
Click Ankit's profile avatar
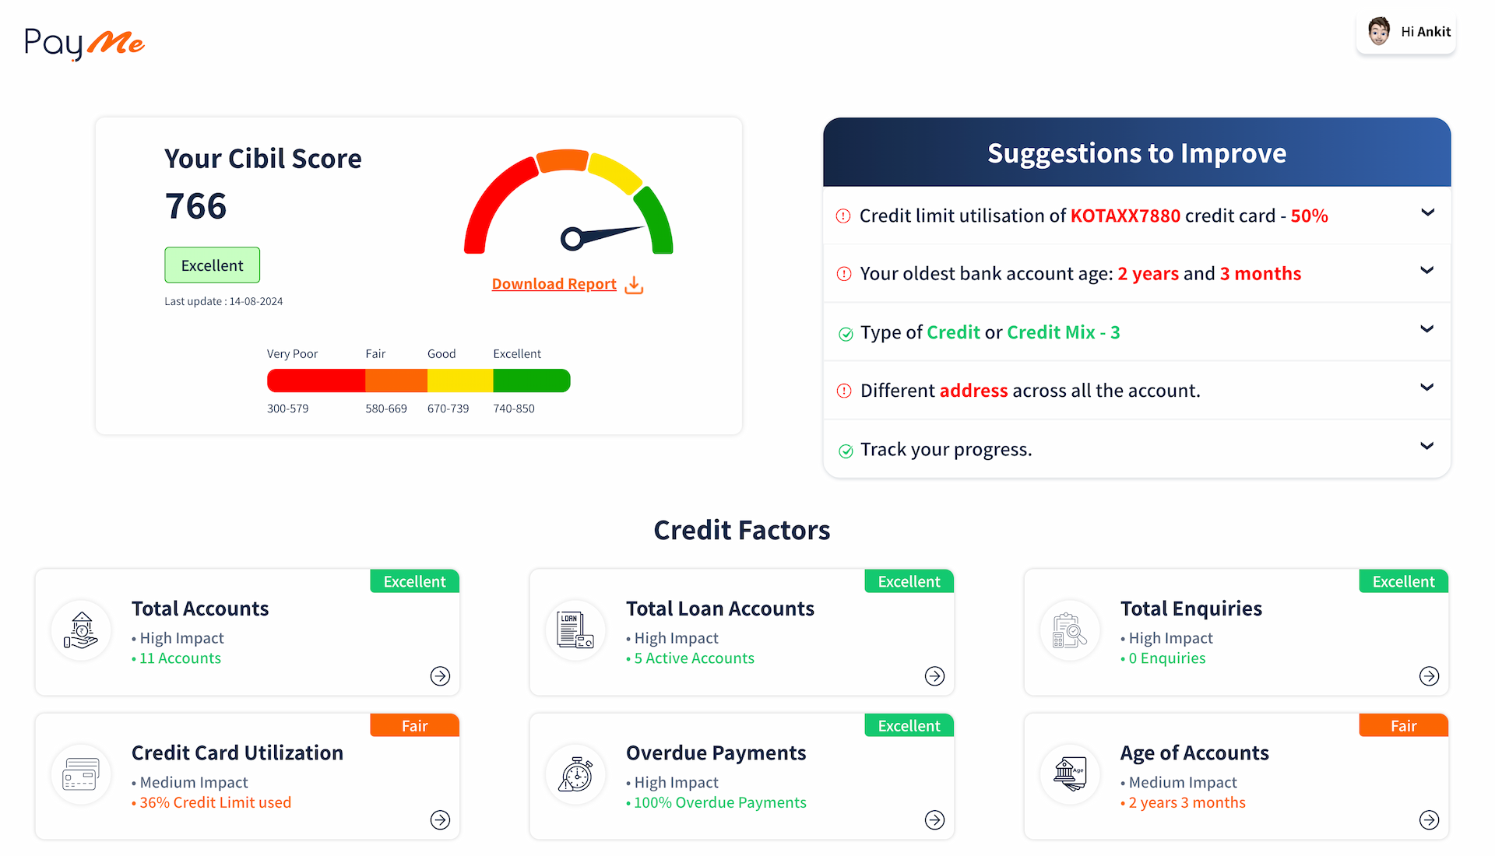1379,32
